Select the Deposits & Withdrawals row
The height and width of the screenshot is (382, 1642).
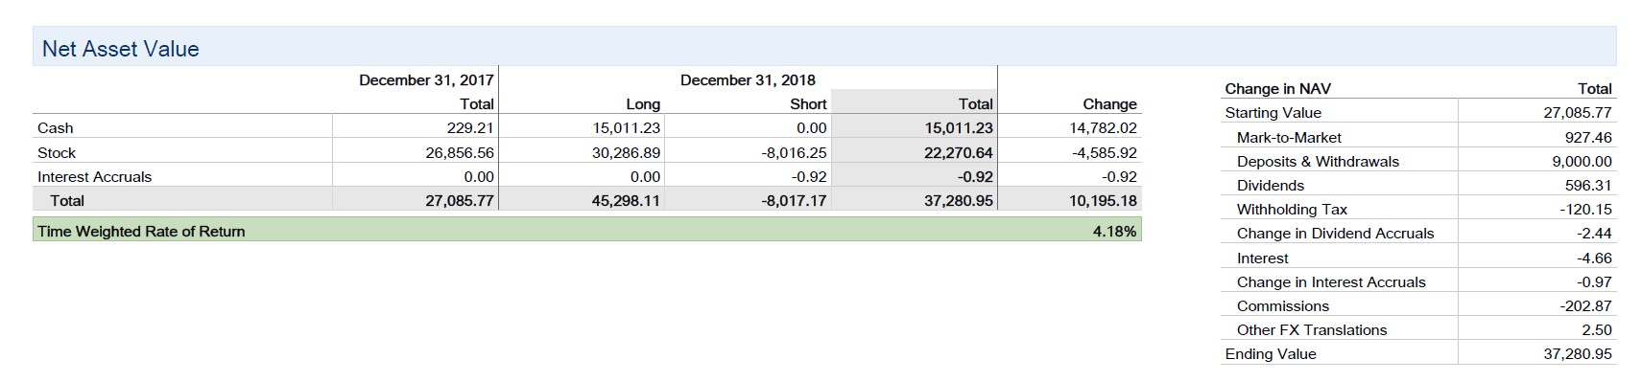1418,162
